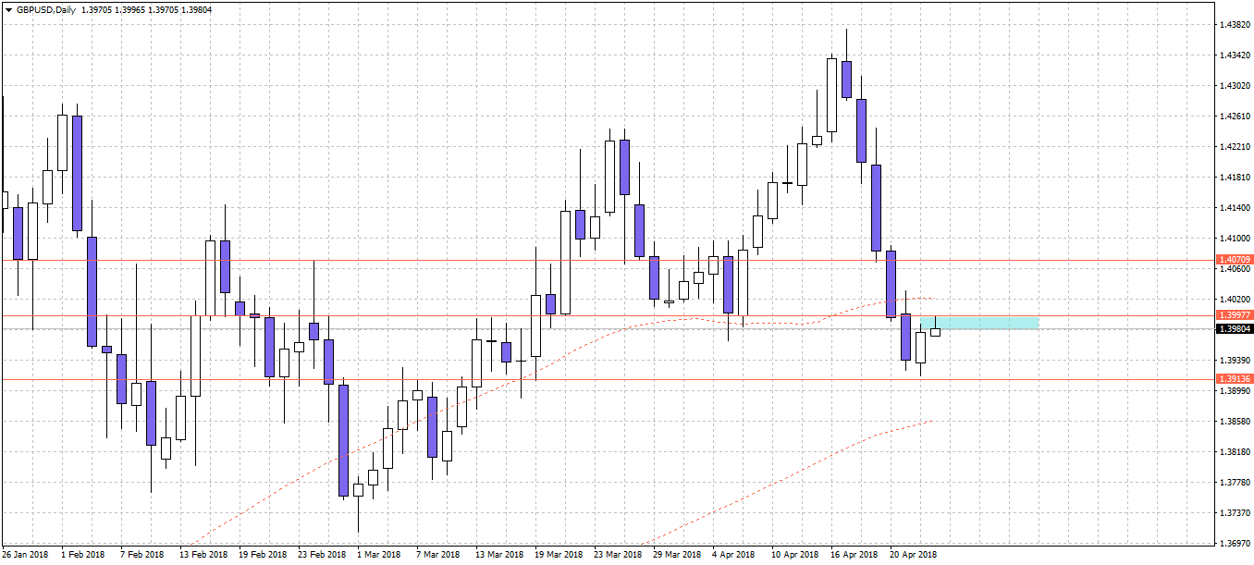The image size is (1254, 565).
Task: Click the 19 Feb 2018 date label
Action: (263, 554)
